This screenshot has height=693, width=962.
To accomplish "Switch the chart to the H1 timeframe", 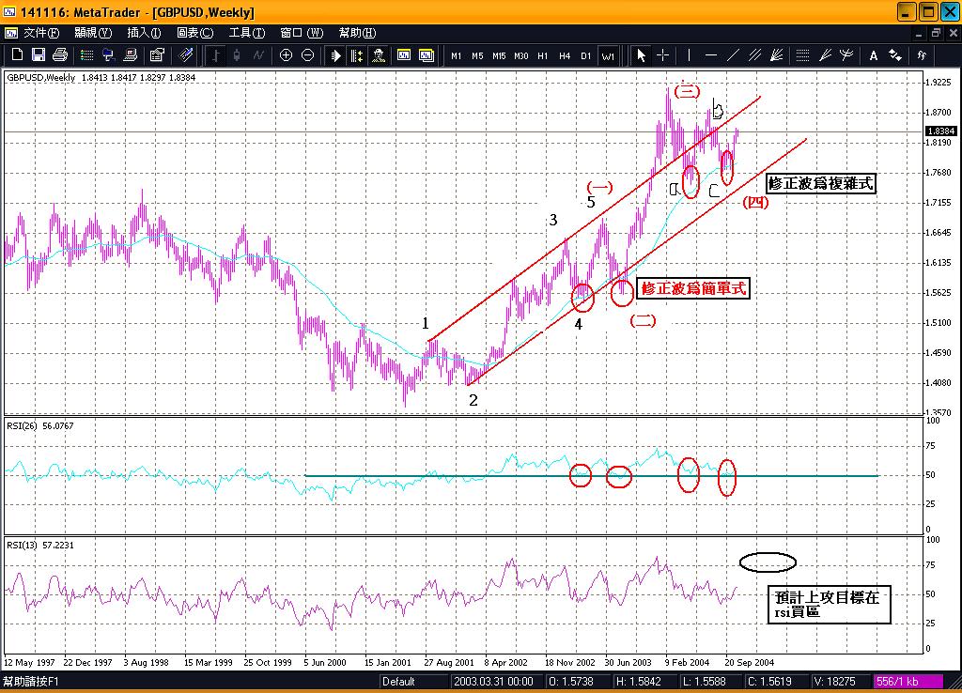I will pyautogui.click(x=542, y=55).
